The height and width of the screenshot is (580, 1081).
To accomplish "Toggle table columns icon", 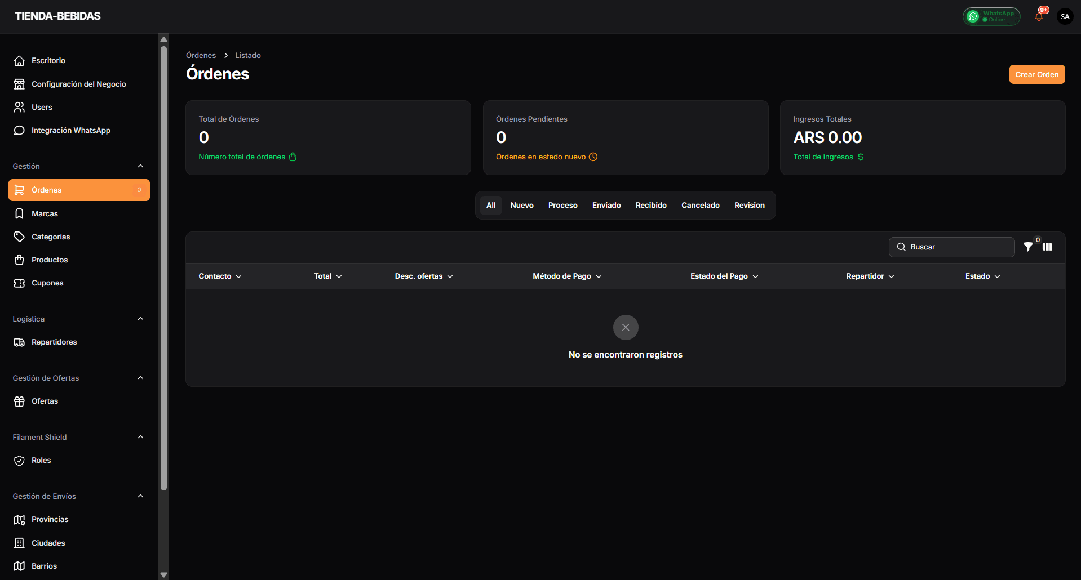I will tap(1047, 247).
